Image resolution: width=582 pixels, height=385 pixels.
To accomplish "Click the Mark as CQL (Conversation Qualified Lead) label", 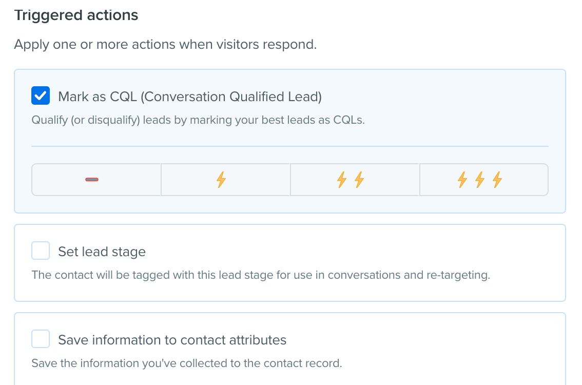I will [190, 97].
